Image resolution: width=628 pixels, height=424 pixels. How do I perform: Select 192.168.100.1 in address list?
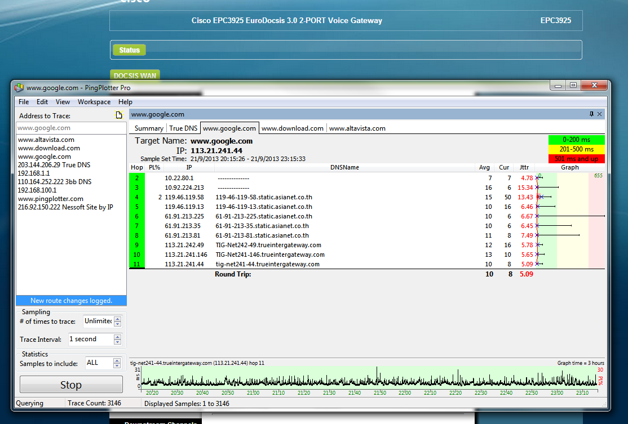pyautogui.click(x=37, y=190)
